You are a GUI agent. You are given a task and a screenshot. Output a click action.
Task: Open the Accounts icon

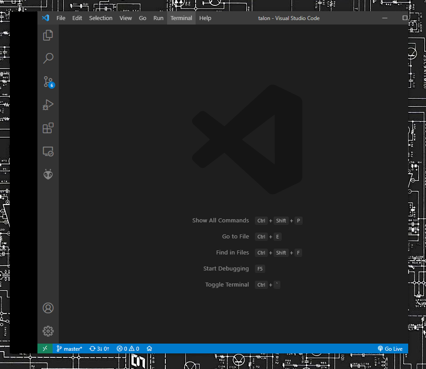48,307
